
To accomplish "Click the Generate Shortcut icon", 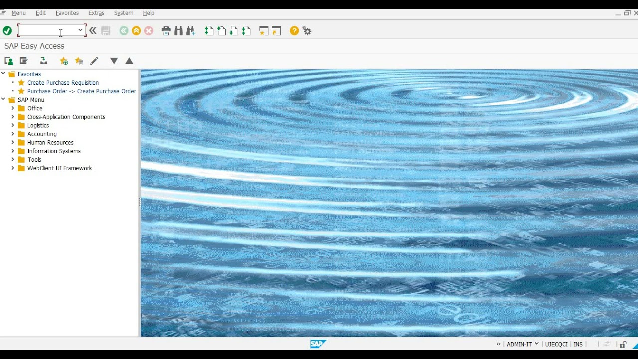I will (x=276, y=31).
